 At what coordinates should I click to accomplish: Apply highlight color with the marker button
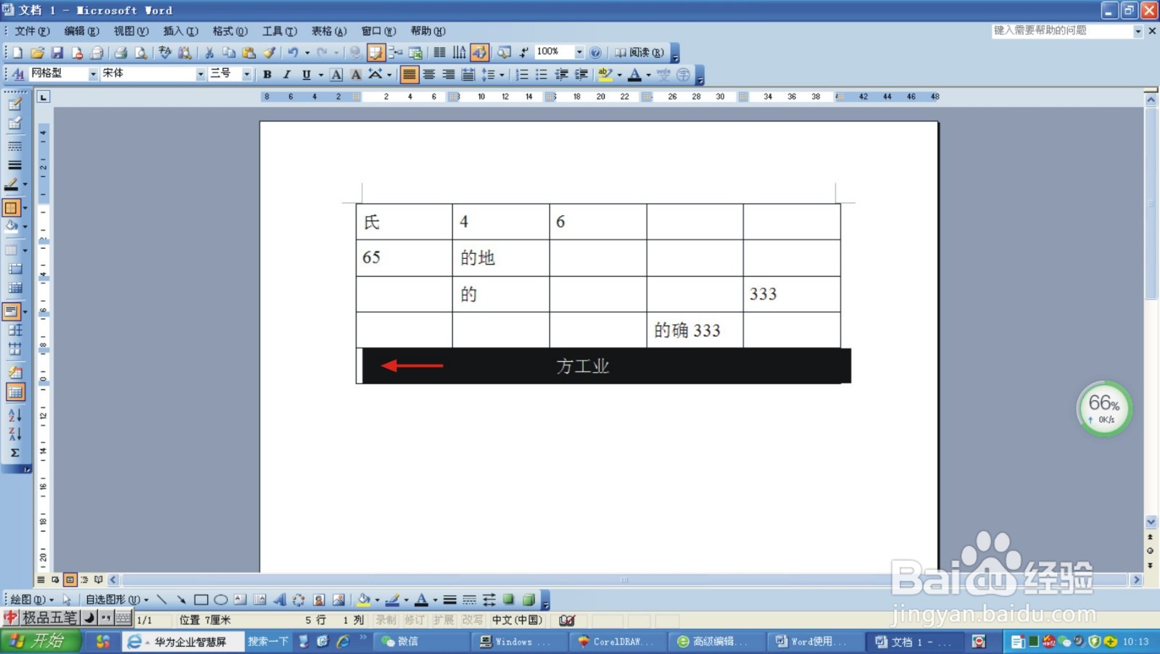pos(605,74)
